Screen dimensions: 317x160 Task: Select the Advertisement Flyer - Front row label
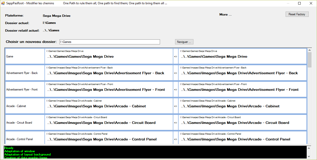pyautogui.click(x=22, y=90)
